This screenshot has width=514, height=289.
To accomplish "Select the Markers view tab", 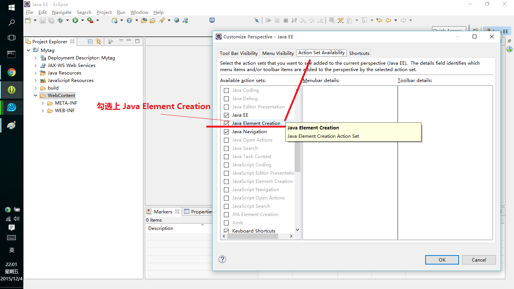I will 163,211.
